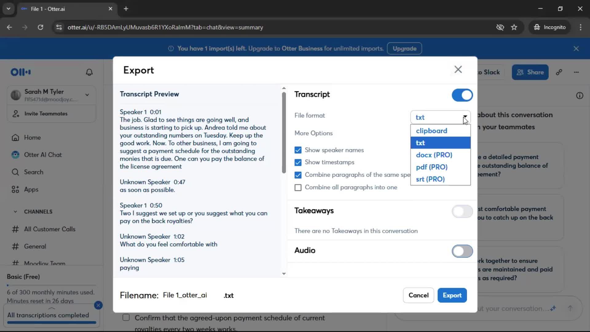Collapse the File format dropdown box
Viewport: 590px width, 332px height.
click(440, 117)
